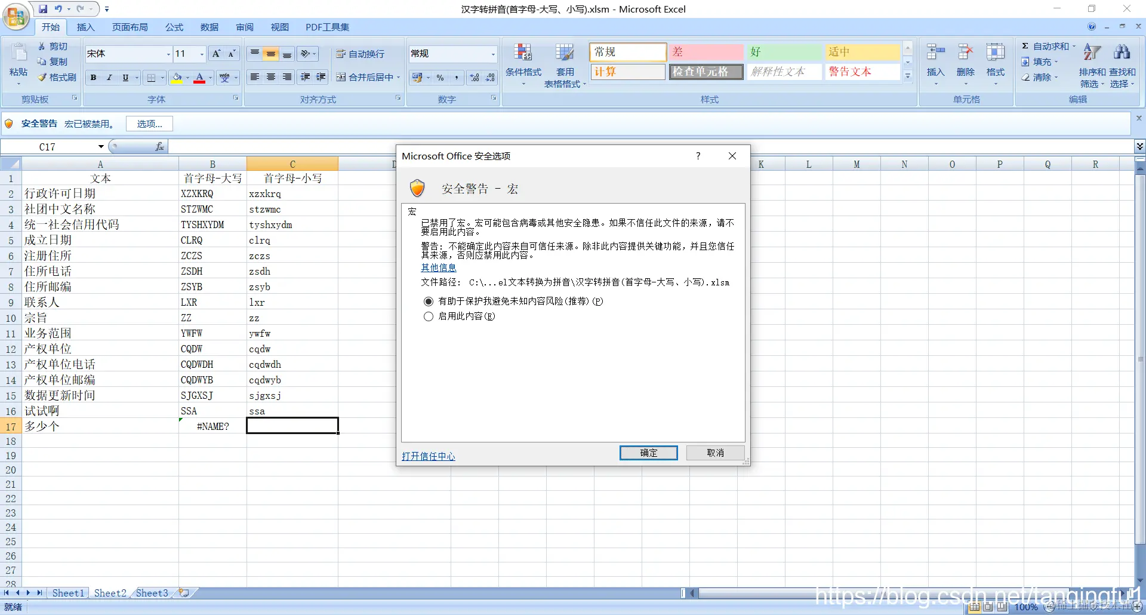Viewport: 1146px width, 615px height.
Task: Save the workbook via quick access toolbar
Action: tap(43, 9)
